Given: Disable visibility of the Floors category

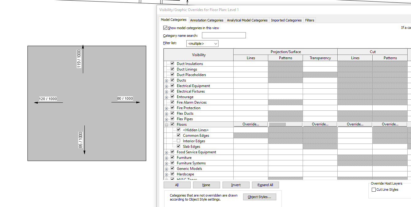Looking at the screenshot, I should 173,124.
